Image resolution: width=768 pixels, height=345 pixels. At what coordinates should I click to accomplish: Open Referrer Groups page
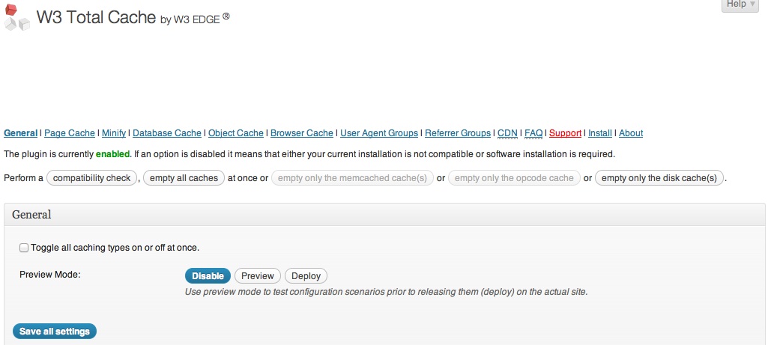point(458,133)
